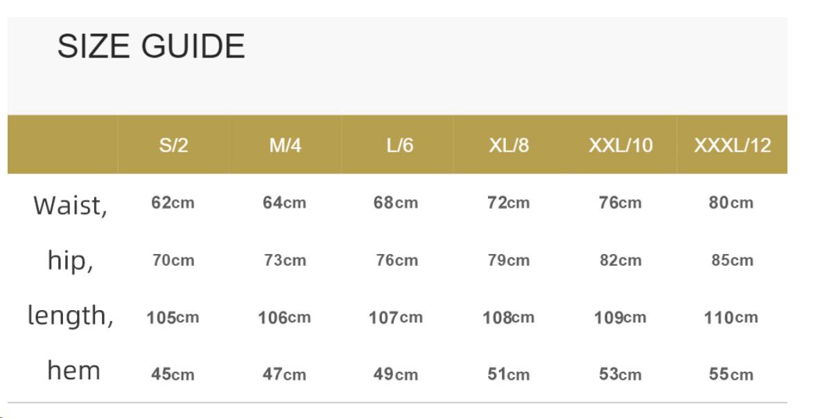Choose the XL/8 size column header
Viewport: 820px width, 418px height.
point(508,145)
